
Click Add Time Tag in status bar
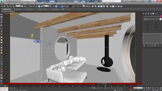(x=119, y=90)
